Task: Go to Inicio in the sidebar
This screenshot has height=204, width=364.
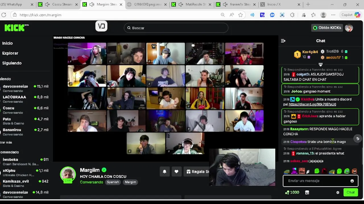Action: (7, 43)
